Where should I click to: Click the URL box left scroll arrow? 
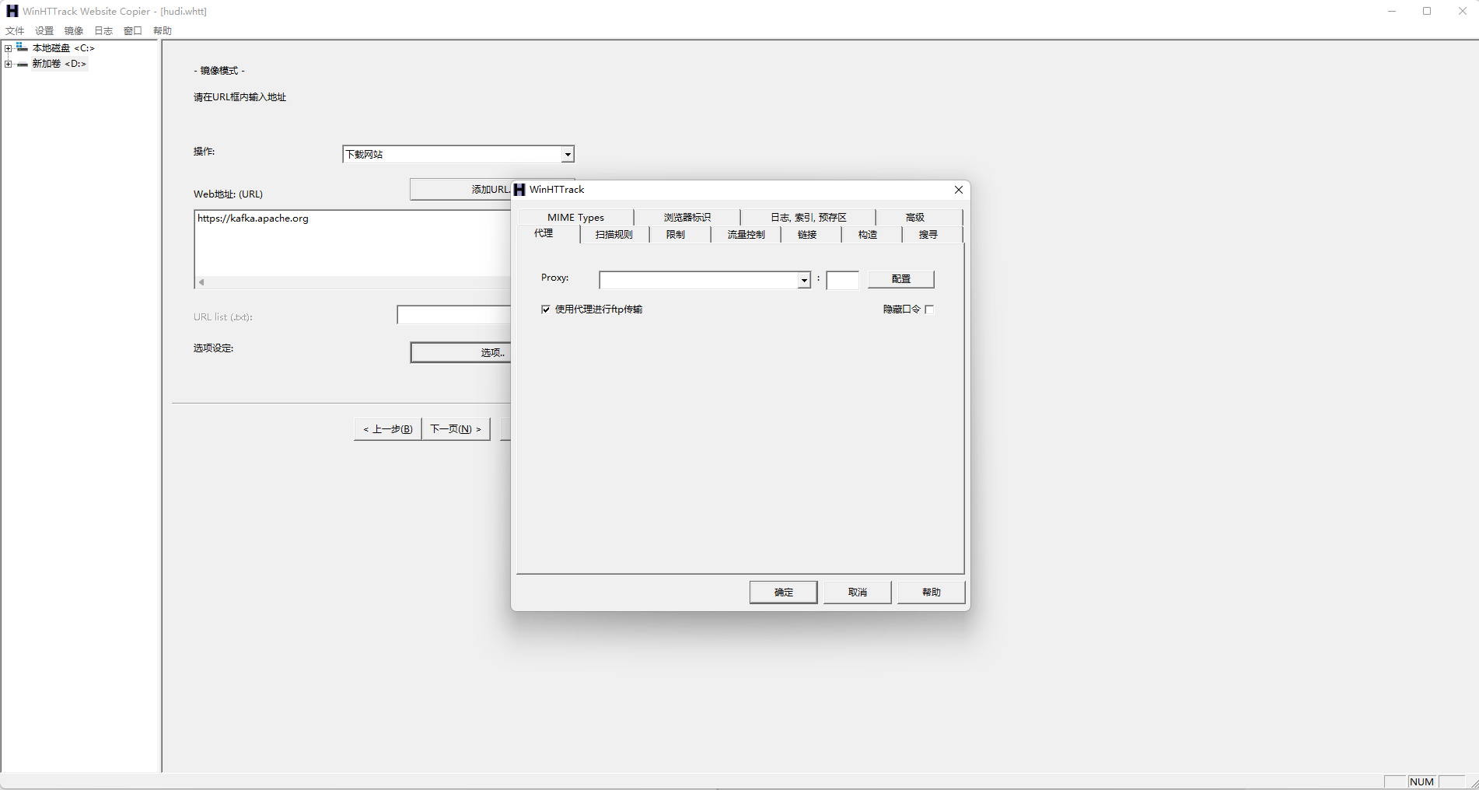click(x=201, y=282)
